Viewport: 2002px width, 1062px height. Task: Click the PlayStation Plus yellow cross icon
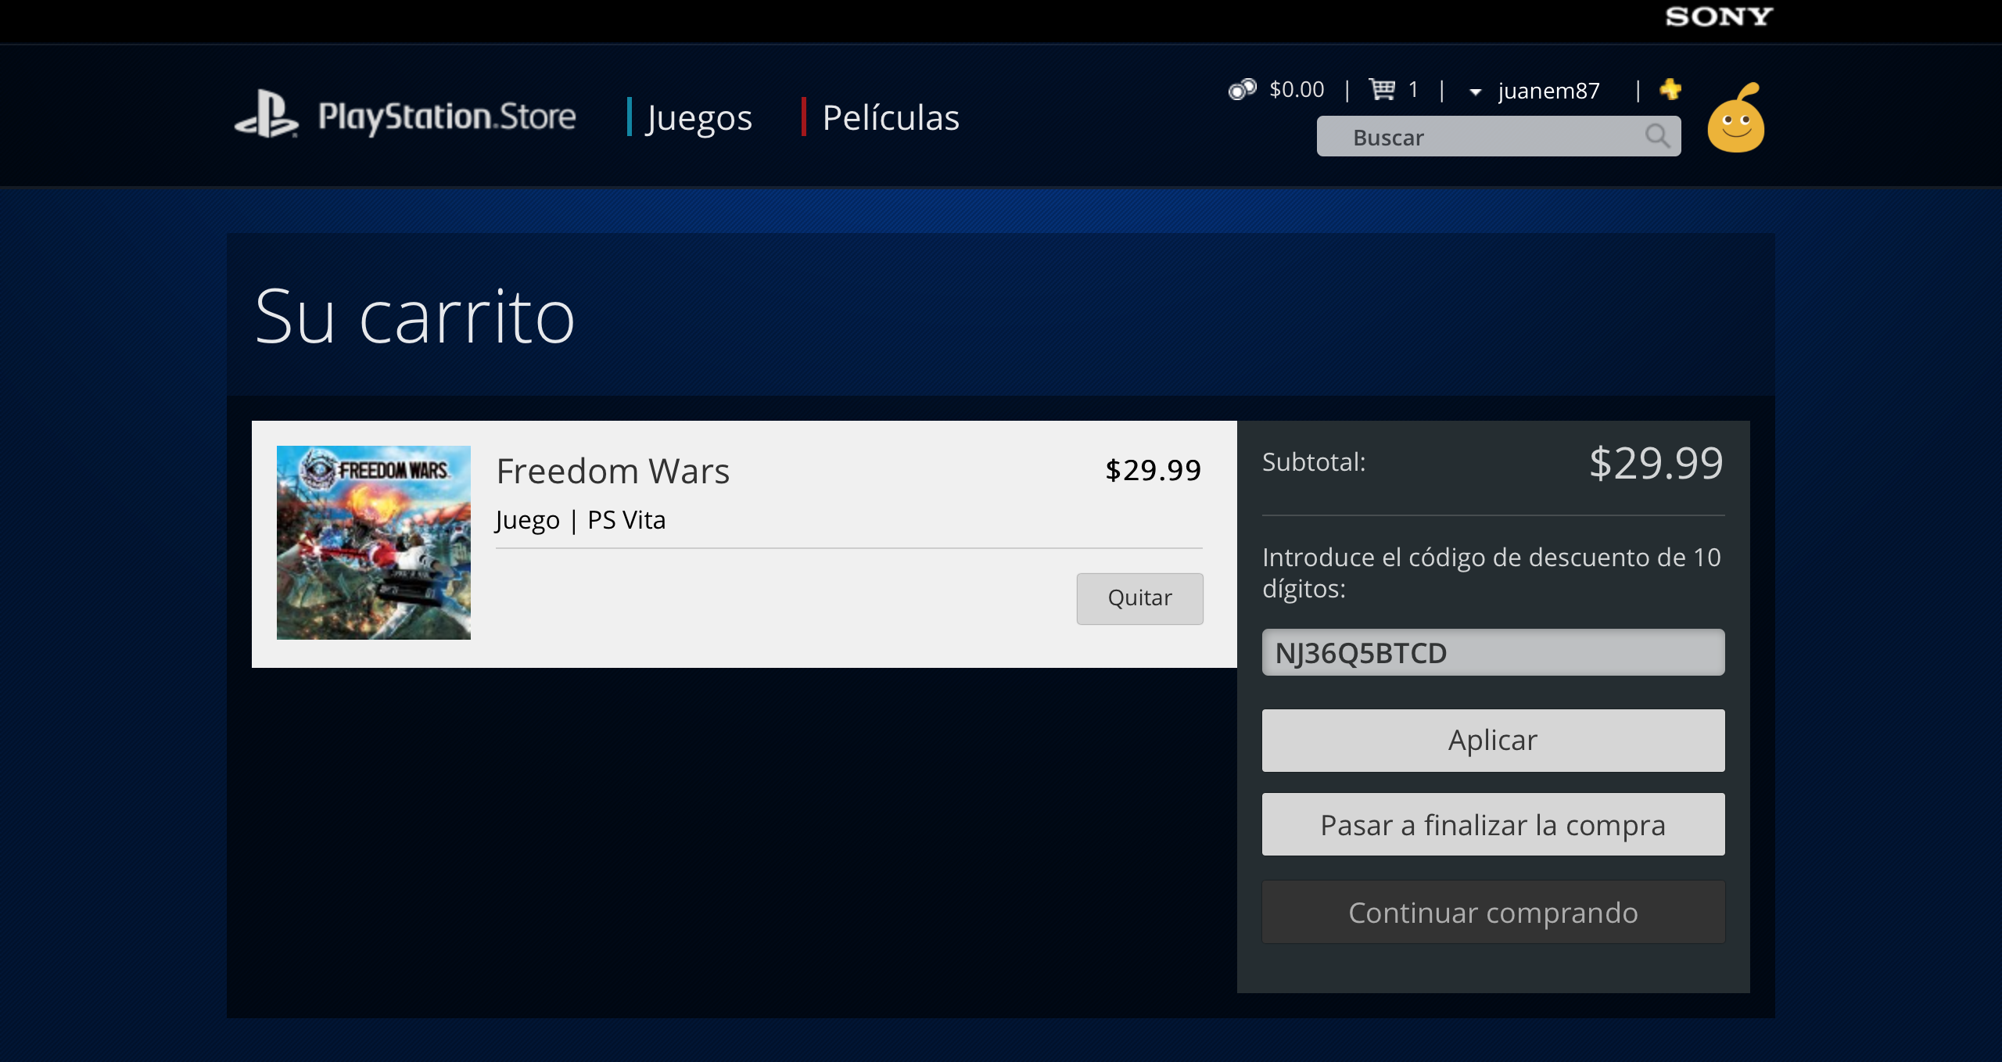point(1670,89)
